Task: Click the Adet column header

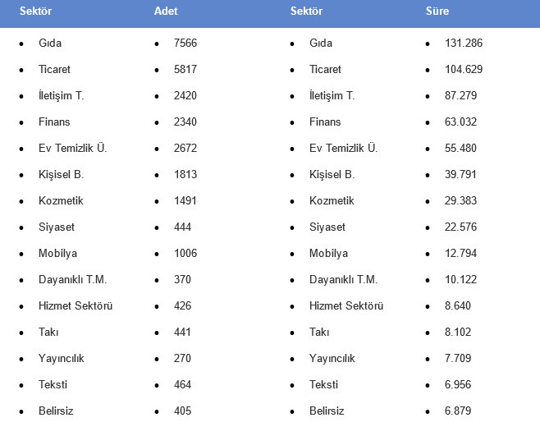Action: pos(166,11)
